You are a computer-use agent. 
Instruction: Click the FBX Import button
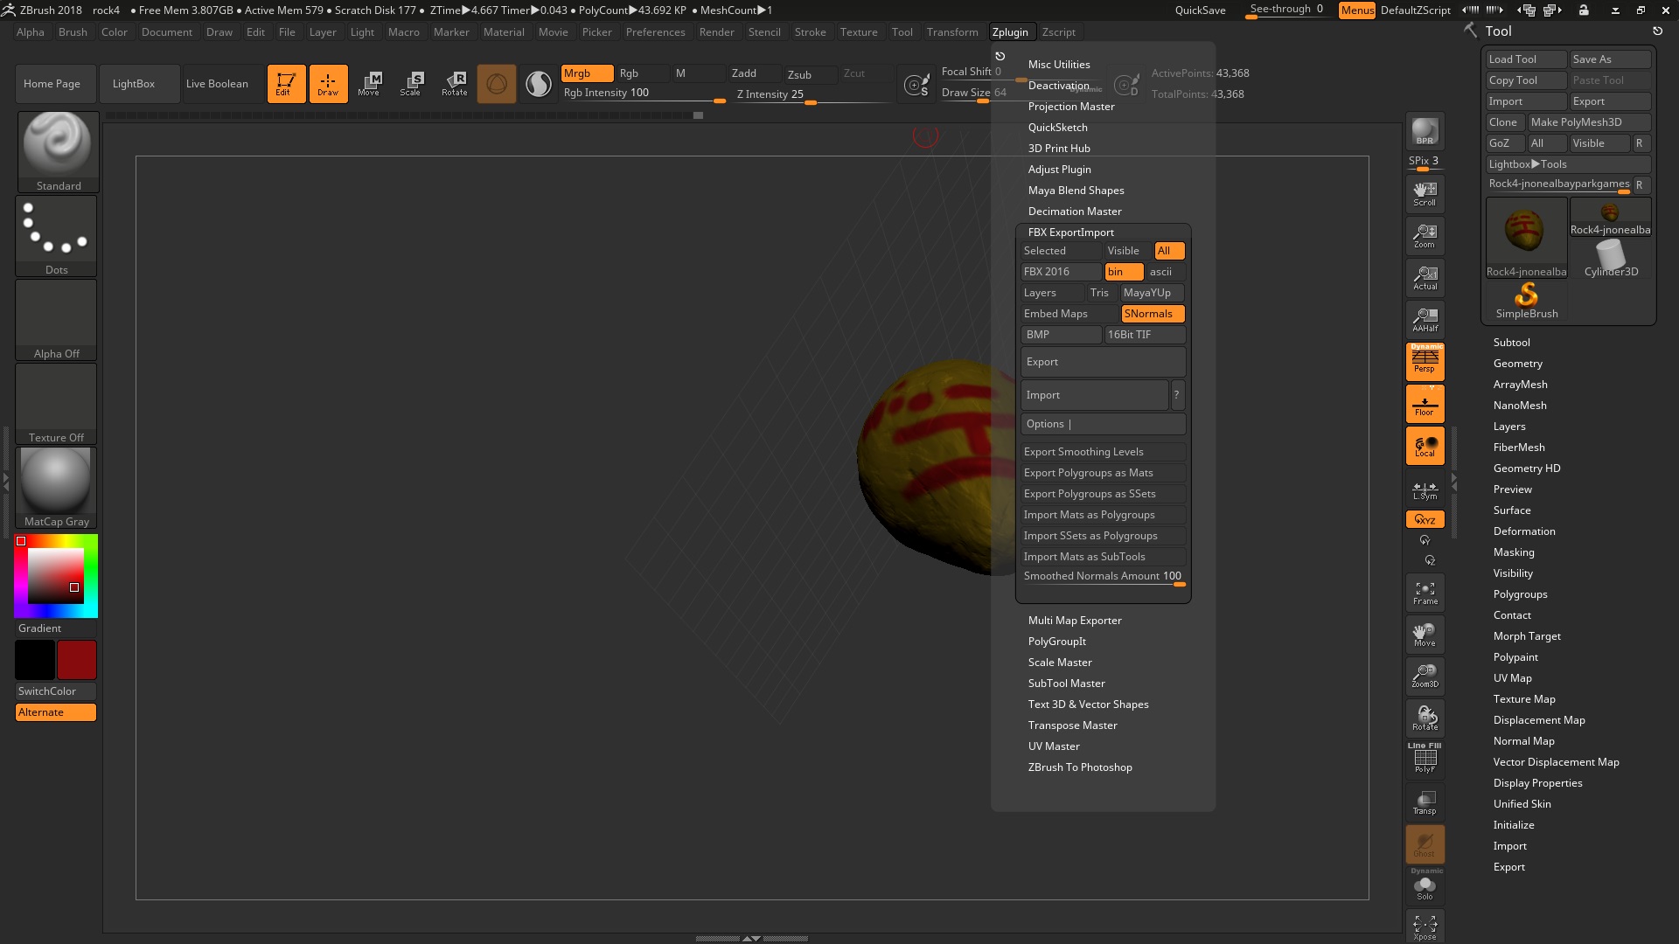point(1094,395)
